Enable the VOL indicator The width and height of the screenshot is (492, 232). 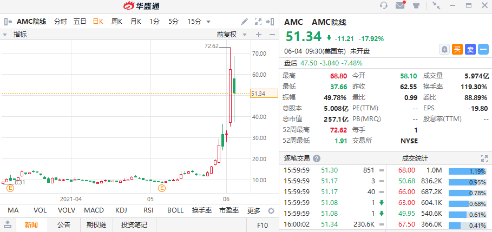pos(40,211)
